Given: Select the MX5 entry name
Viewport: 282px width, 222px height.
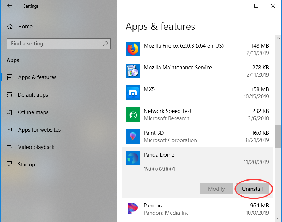Looking at the screenshot, I should pyautogui.click(x=149, y=89).
